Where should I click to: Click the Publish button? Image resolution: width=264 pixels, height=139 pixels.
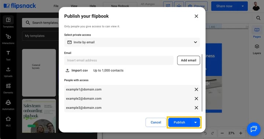179,123
